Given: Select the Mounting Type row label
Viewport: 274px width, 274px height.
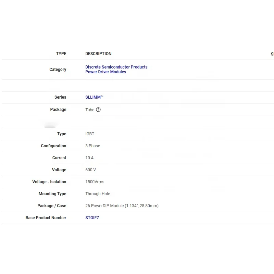Looking at the screenshot, I should pyautogui.click(x=52, y=194).
